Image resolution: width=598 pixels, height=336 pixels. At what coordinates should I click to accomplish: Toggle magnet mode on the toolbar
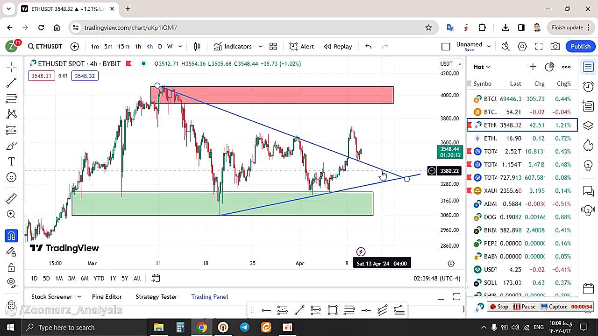tap(12, 236)
